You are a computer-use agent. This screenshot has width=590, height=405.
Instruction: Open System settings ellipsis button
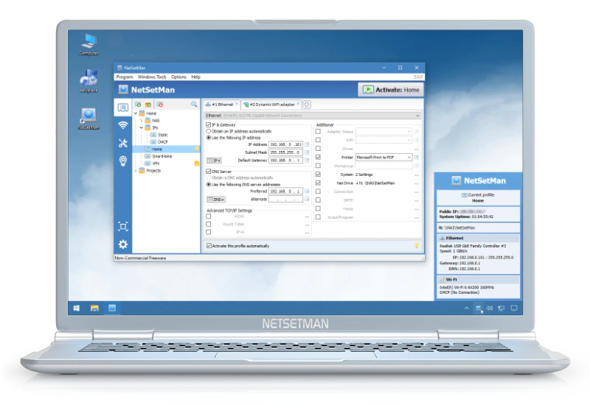(x=417, y=175)
